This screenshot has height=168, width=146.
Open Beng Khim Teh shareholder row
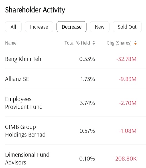73,59
